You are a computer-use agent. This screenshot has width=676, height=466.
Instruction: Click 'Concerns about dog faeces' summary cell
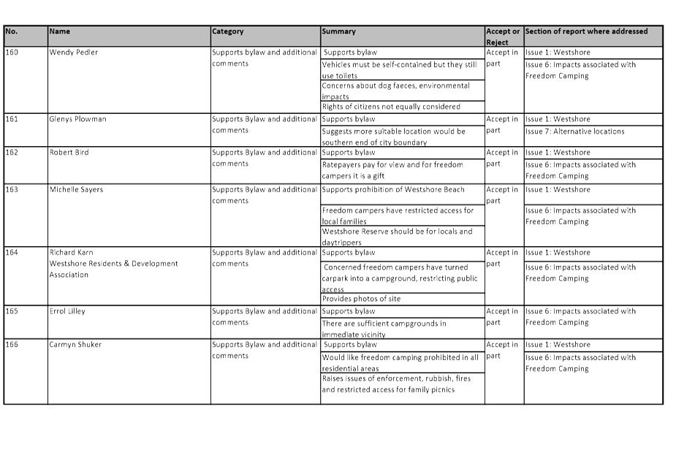click(403, 91)
